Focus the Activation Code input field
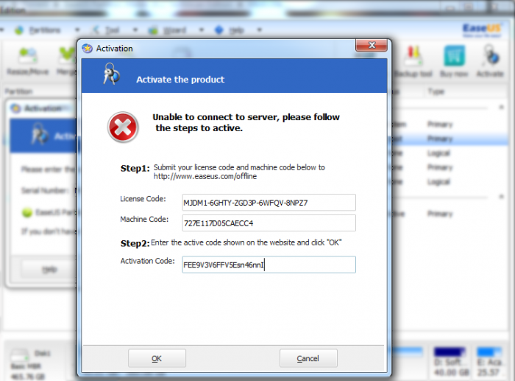The width and height of the screenshot is (515, 381). click(x=269, y=265)
